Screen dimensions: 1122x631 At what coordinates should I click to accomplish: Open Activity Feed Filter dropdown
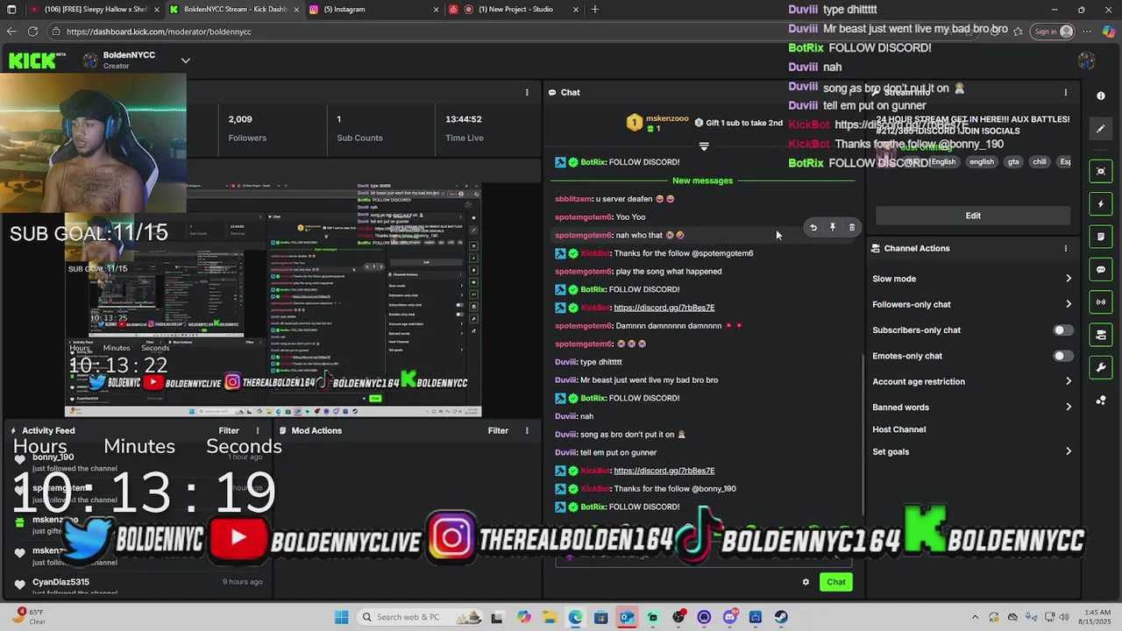click(x=229, y=430)
